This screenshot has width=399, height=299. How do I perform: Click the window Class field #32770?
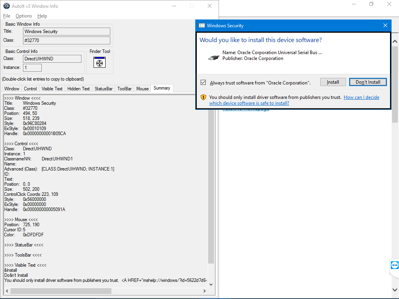pyautogui.click(x=67, y=40)
